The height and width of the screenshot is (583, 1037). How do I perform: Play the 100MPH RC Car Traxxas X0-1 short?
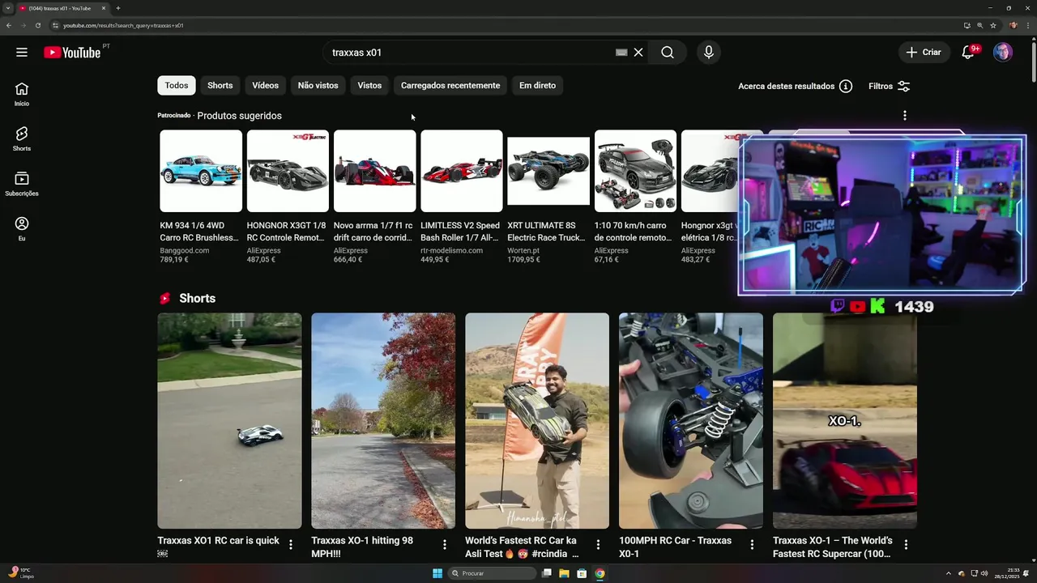point(691,421)
